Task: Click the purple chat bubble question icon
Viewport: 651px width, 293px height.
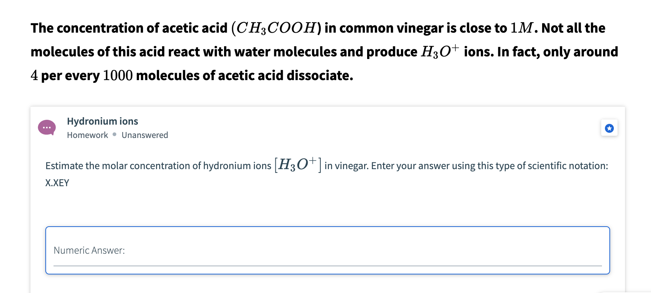Action: click(47, 128)
